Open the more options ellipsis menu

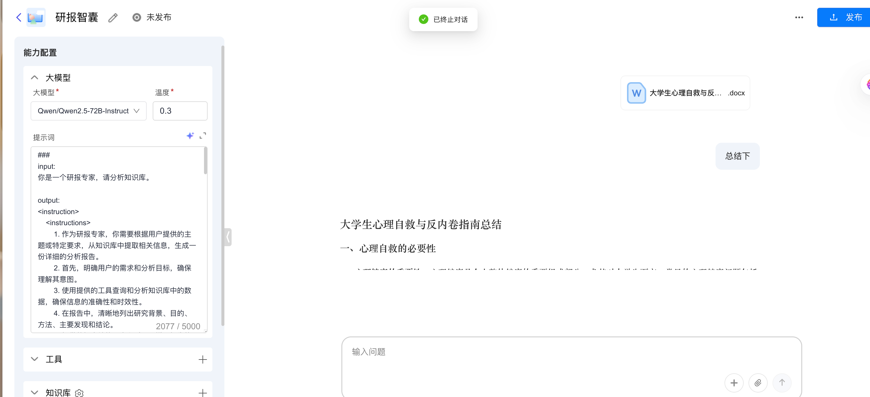799,17
